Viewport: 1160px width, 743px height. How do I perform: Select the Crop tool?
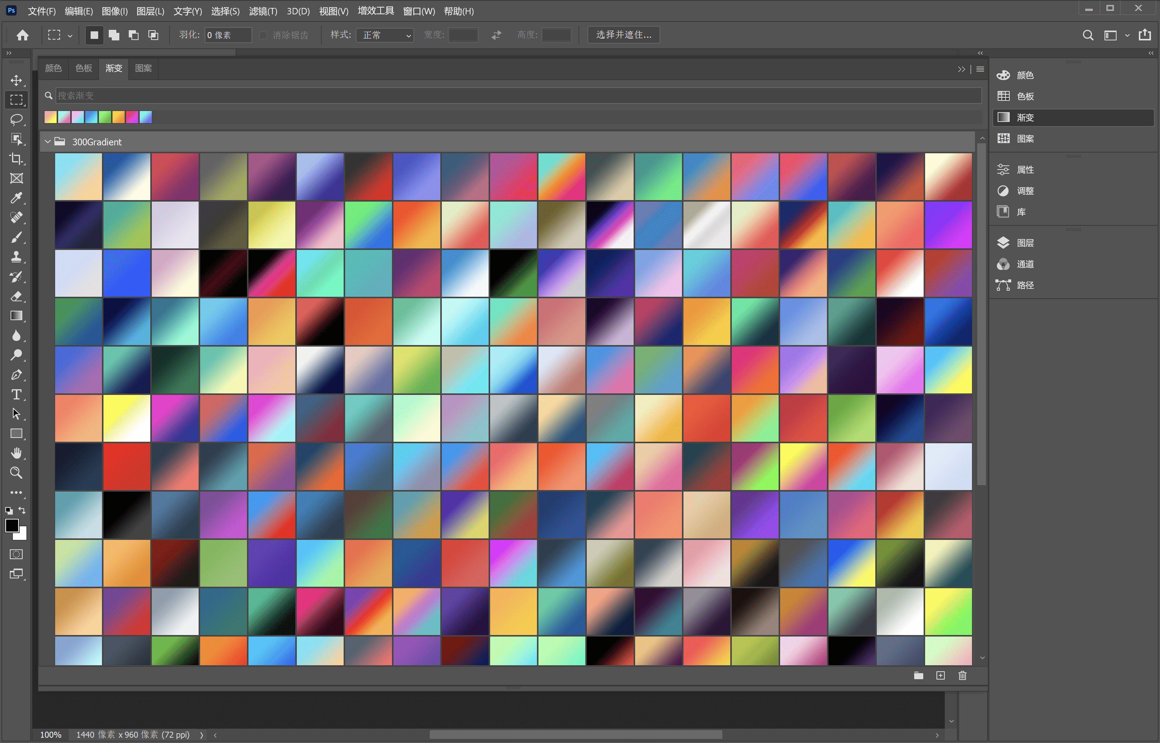(16, 159)
